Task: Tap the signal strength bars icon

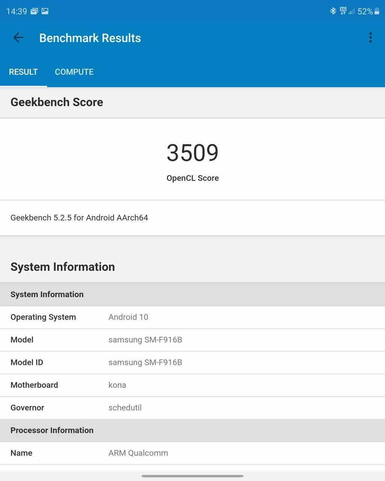Action: coord(352,11)
